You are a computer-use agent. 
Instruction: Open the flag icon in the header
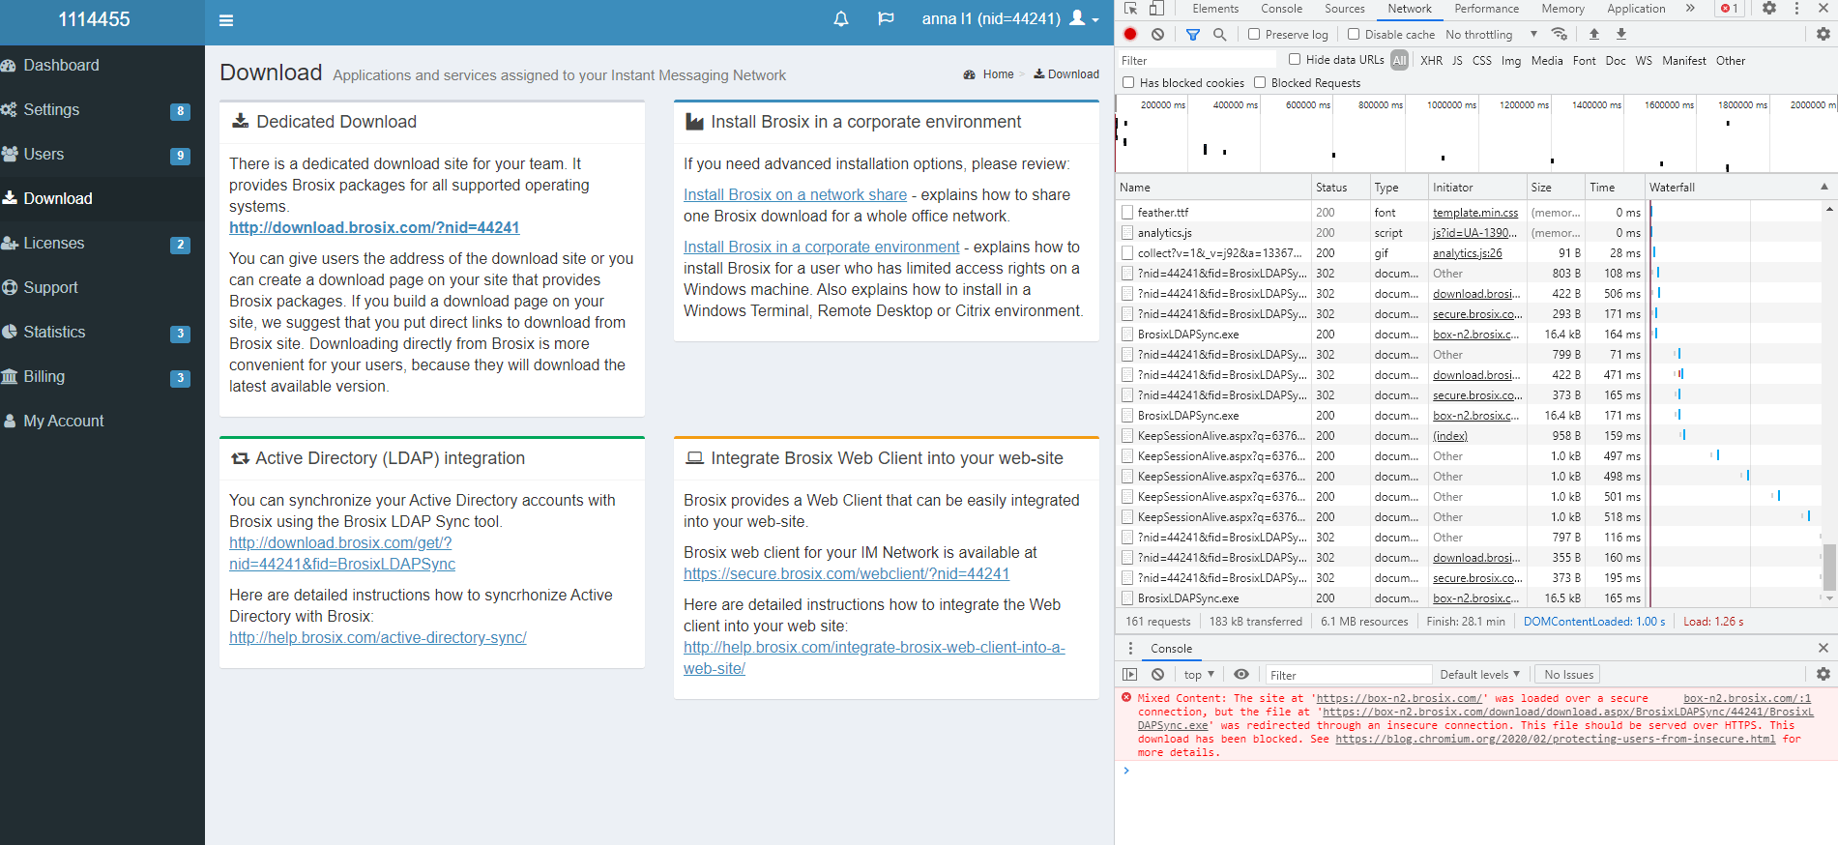[886, 19]
